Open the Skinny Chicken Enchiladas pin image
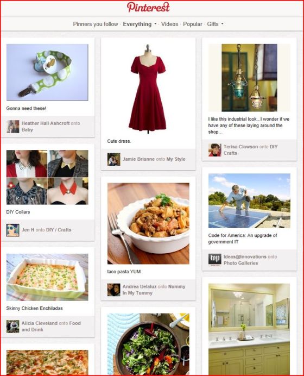This screenshot has height=376, width=304. [x=47, y=277]
